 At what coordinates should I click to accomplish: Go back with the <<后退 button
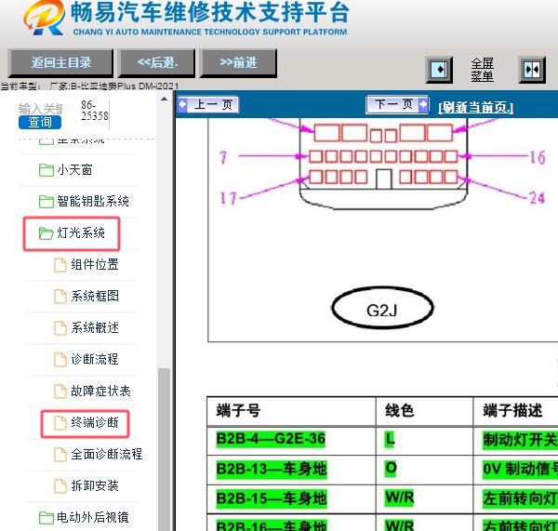coord(157,63)
